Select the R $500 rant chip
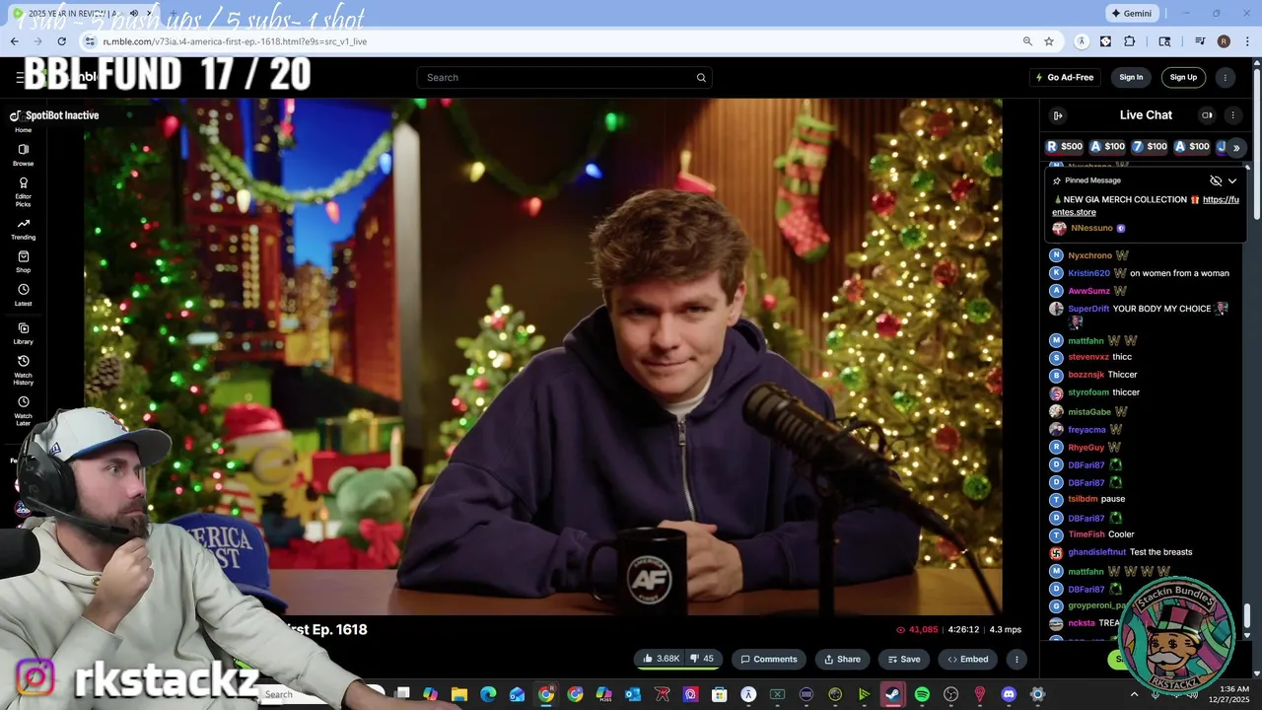 click(1064, 147)
